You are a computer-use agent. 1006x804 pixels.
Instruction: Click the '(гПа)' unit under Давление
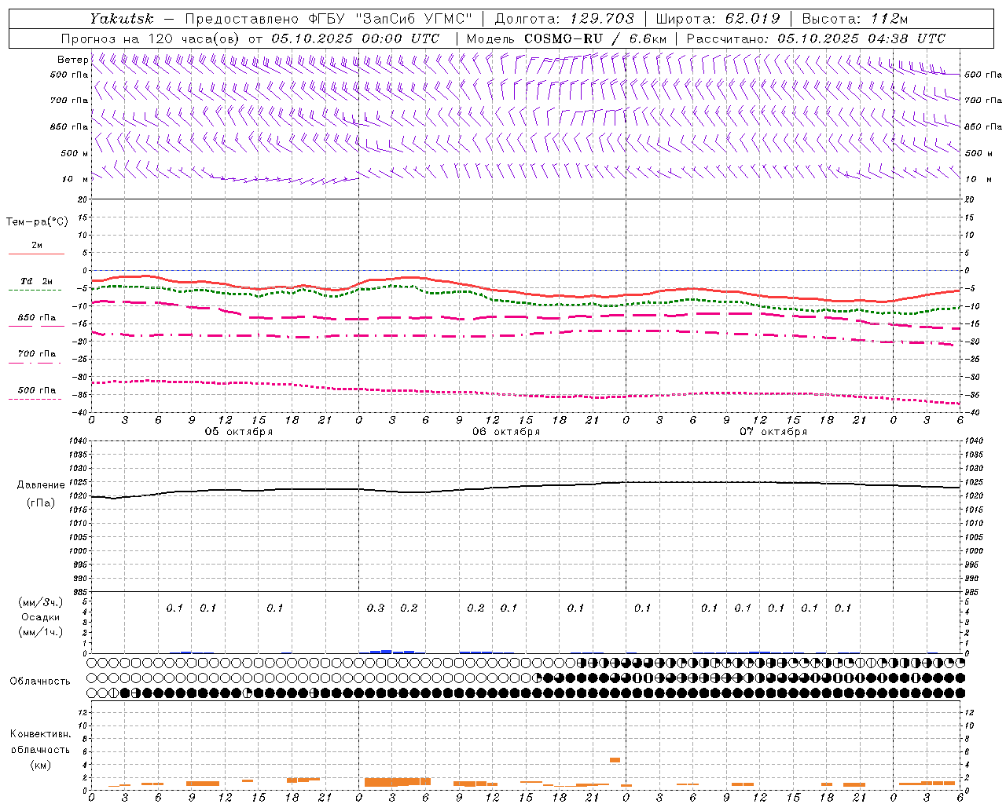tap(41, 502)
